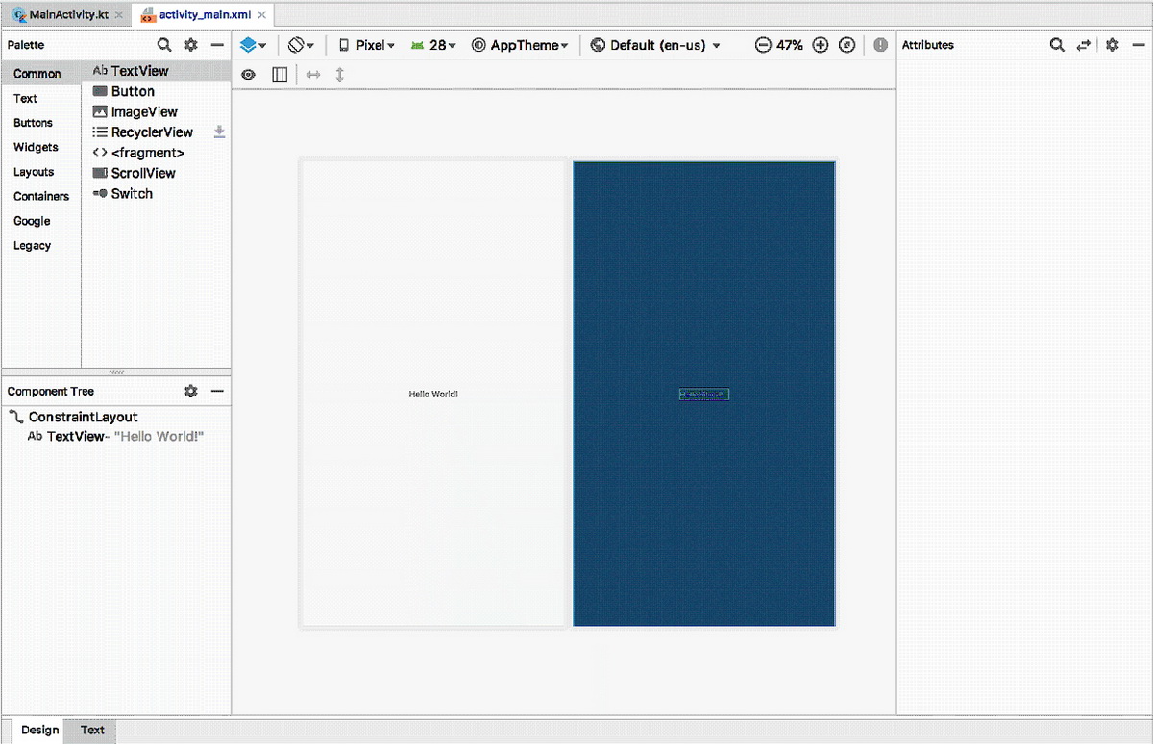Switch to Design tab
1153x744 pixels.
[x=40, y=730]
